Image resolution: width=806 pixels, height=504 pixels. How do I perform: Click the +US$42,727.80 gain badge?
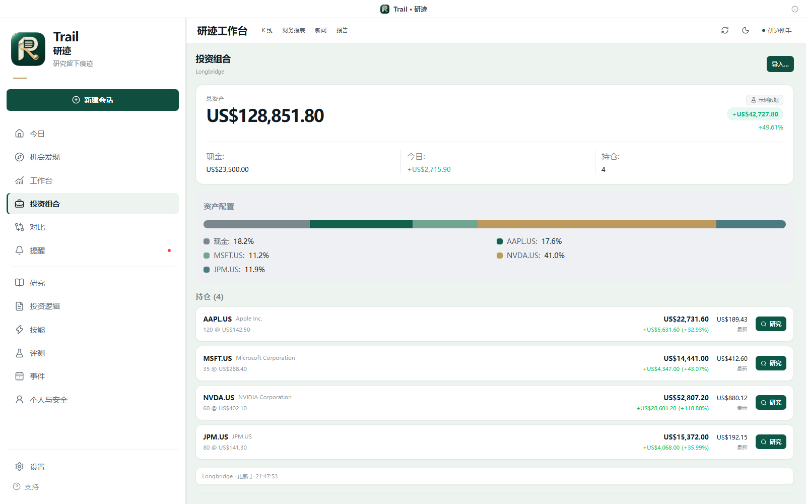click(755, 114)
